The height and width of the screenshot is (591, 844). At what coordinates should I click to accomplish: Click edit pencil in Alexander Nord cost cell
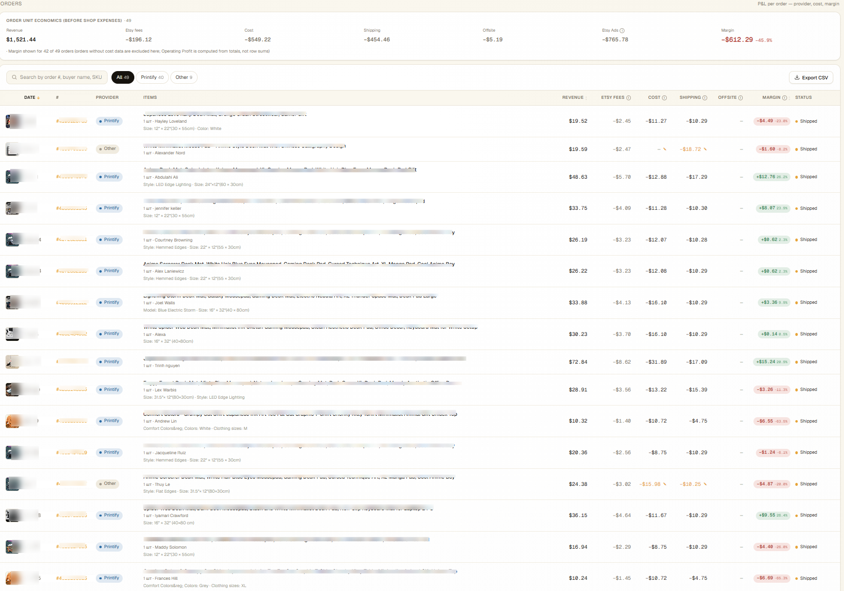[x=664, y=149]
